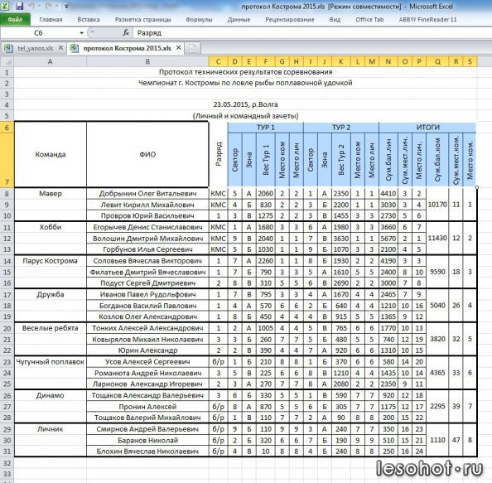Select the weight cell 3630 in row 12
Screen dimensions: 492x483
(340, 239)
